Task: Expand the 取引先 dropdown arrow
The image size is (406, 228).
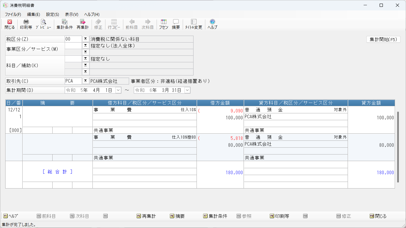Action: tap(86, 81)
